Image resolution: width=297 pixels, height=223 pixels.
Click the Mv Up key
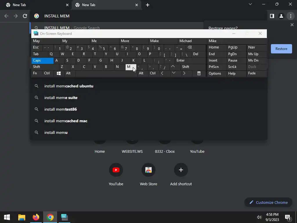tap(256, 54)
